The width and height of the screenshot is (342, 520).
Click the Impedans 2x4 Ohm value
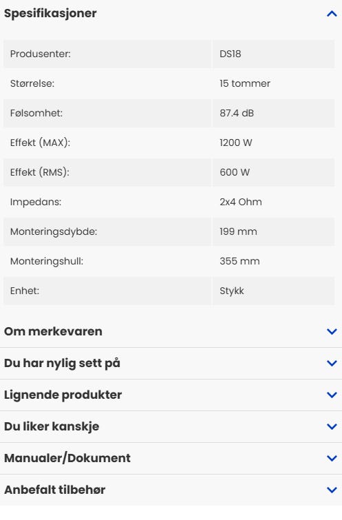click(241, 202)
